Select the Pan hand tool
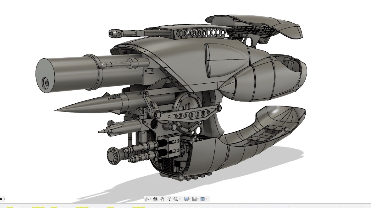The height and width of the screenshot is (208, 371). click(162, 199)
